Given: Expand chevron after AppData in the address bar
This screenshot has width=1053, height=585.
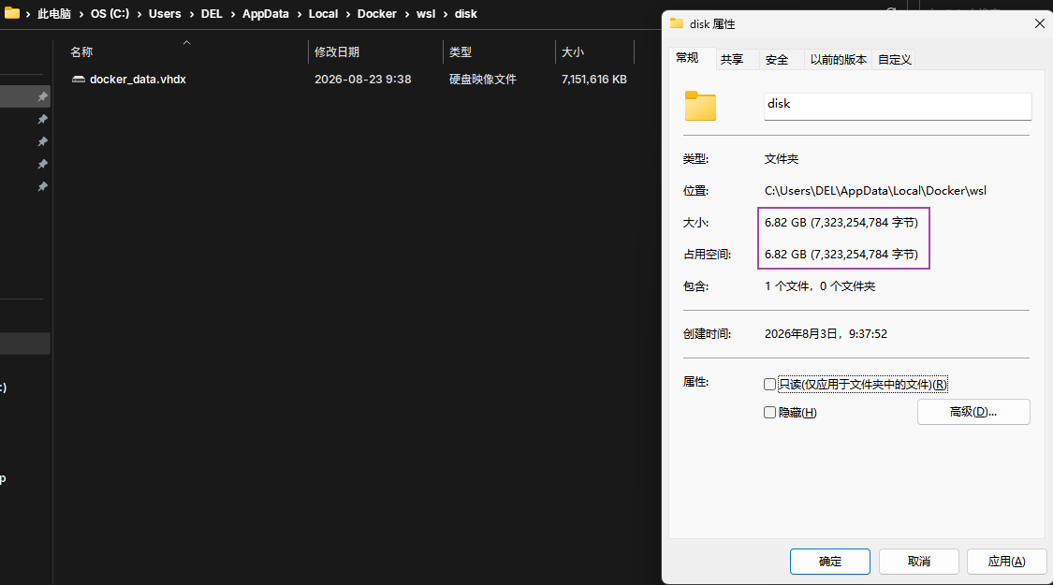Looking at the screenshot, I should [299, 13].
